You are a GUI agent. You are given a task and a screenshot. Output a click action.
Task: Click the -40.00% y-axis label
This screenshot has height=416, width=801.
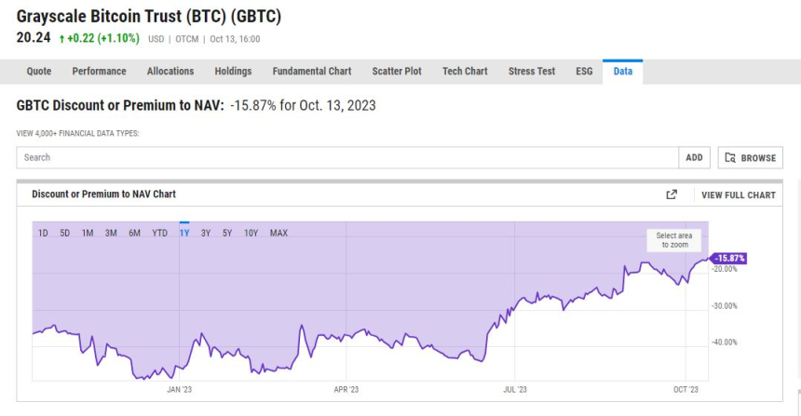[x=725, y=342]
